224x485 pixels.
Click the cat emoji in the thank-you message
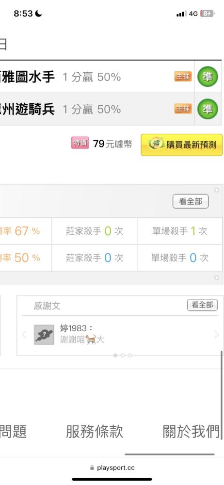tap(90, 339)
